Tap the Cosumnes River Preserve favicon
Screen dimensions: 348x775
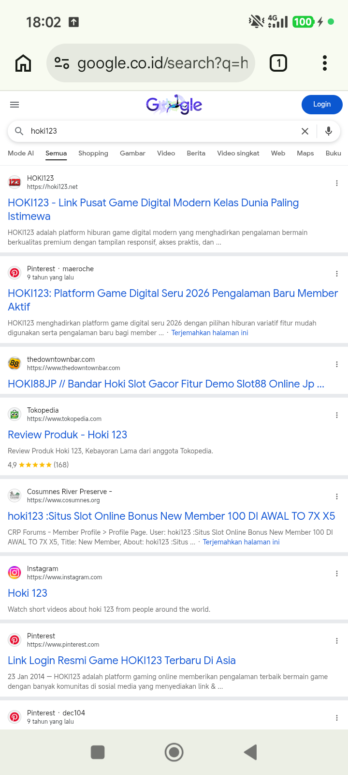point(15,496)
